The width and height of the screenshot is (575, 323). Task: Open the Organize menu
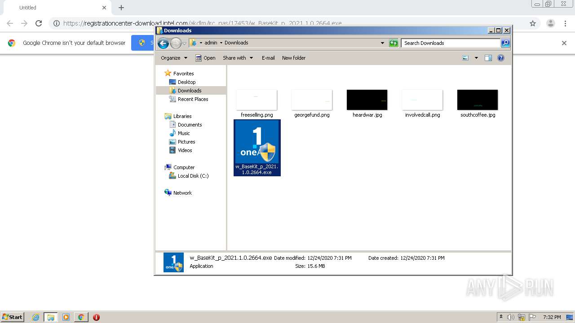click(x=174, y=58)
